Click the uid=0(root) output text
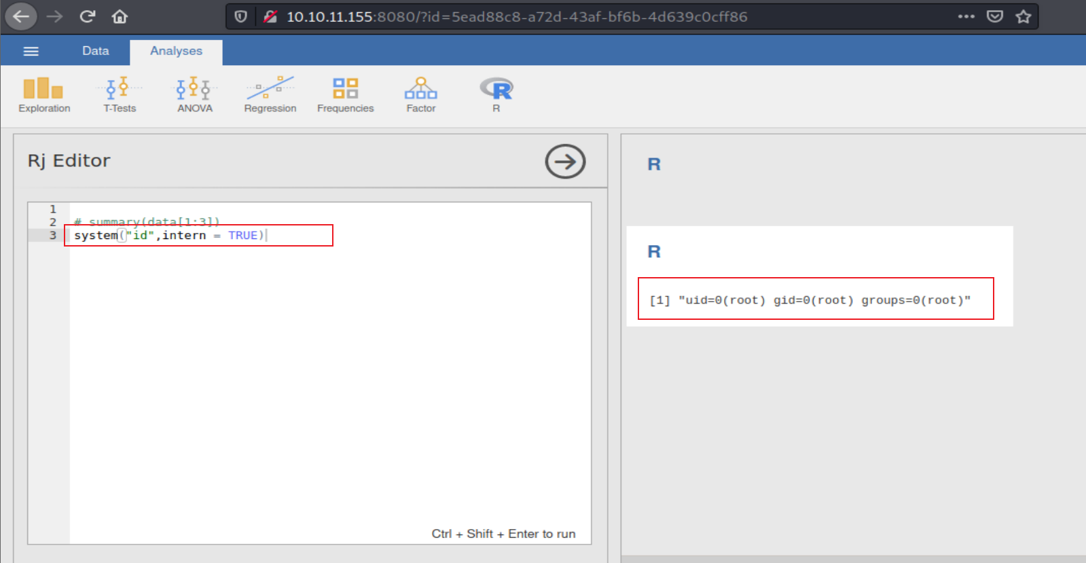This screenshot has width=1086, height=563. [810, 300]
